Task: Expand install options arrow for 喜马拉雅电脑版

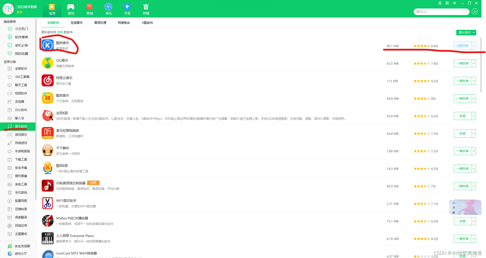Action: coord(474,134)
